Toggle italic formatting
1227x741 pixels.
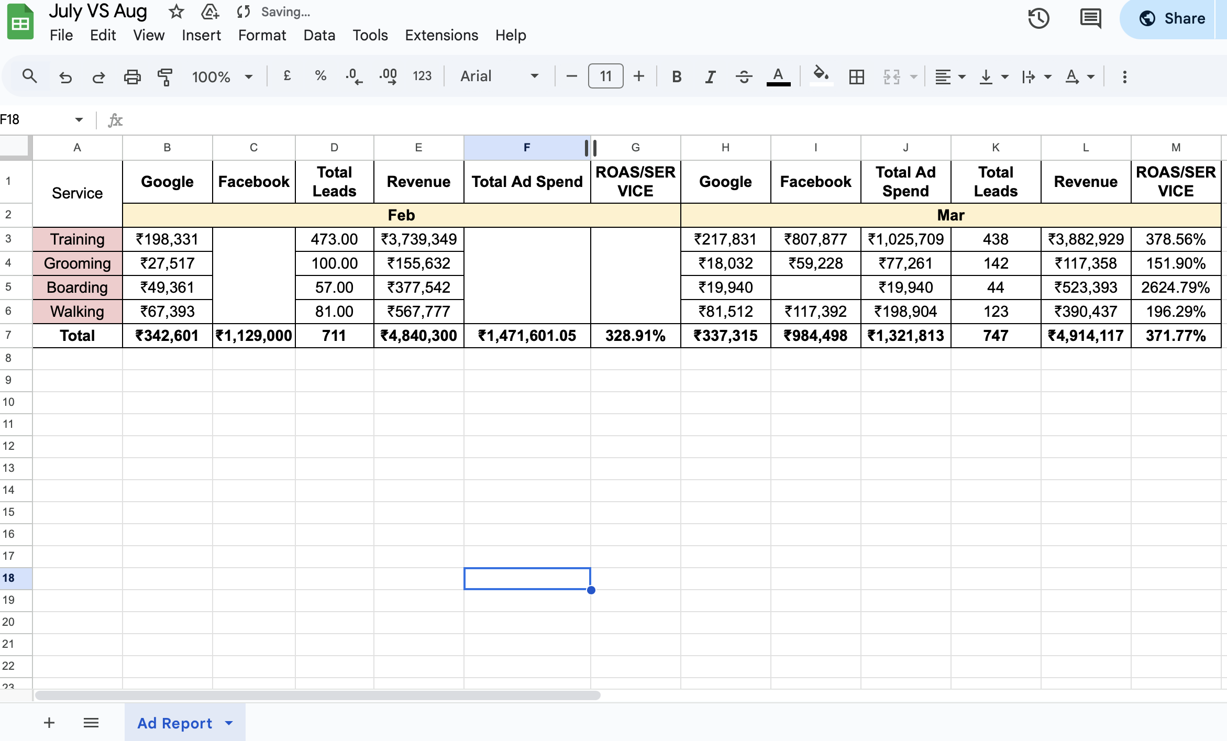click(710, 77)
